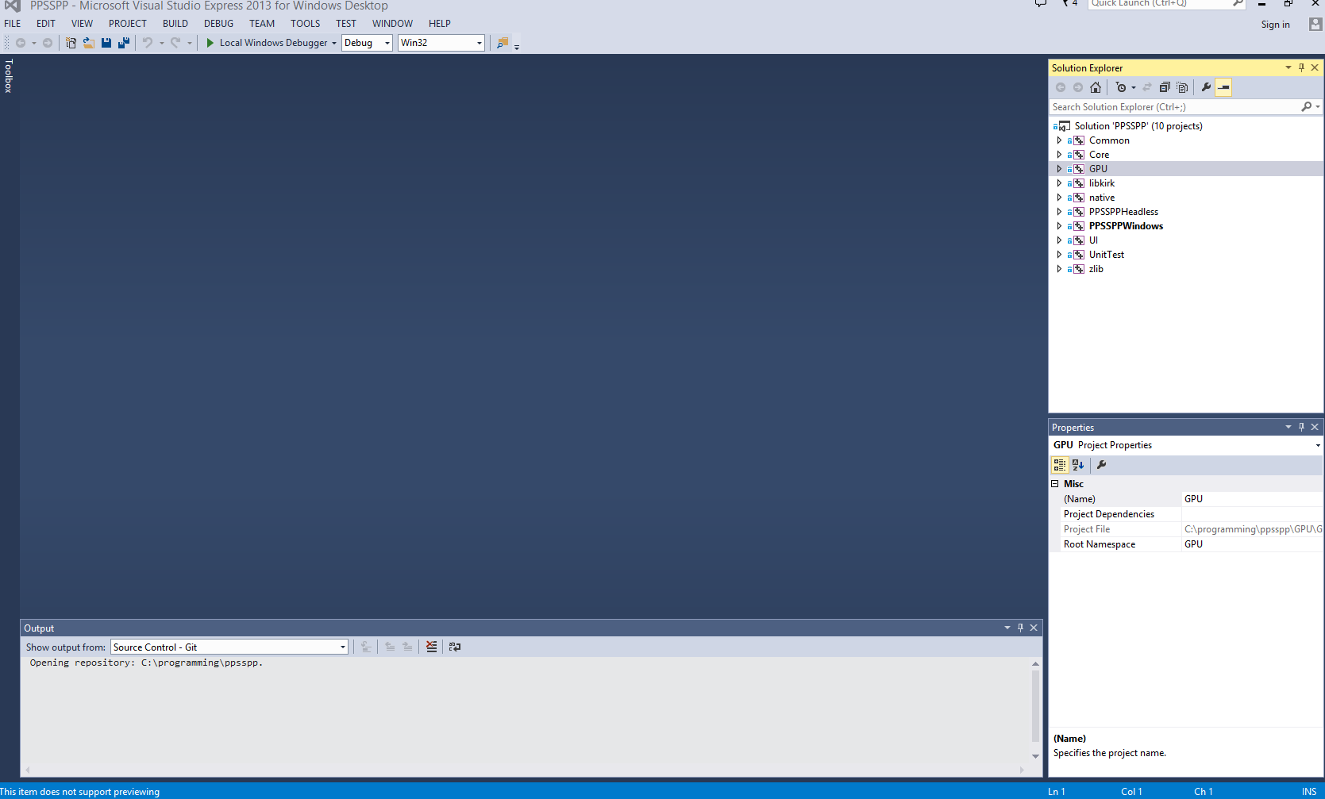Click Navigate Forward in the main toolbar
The image size is (1325, 799).
(48, 43)
